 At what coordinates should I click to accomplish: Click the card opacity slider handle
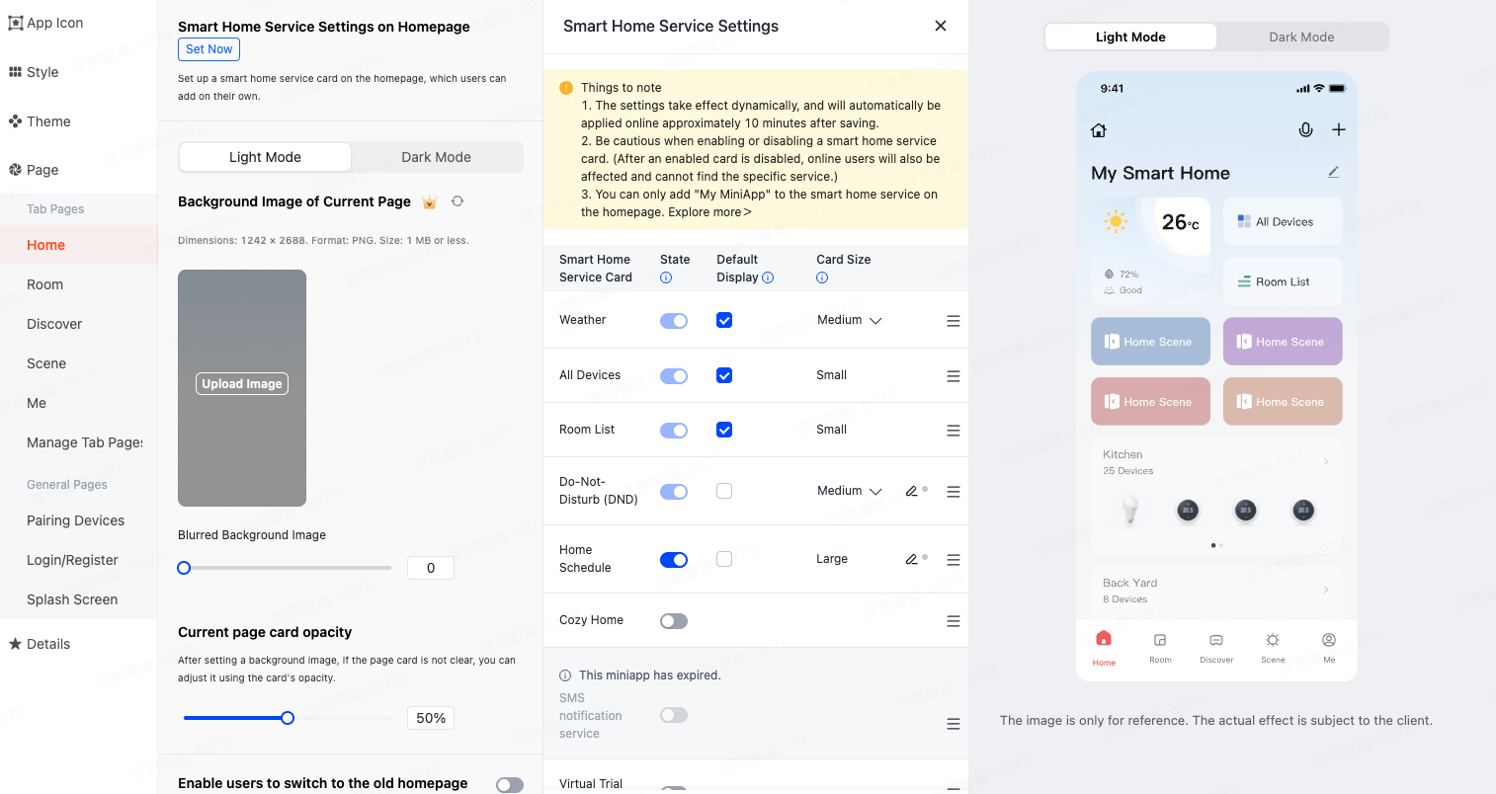point(288,718)
